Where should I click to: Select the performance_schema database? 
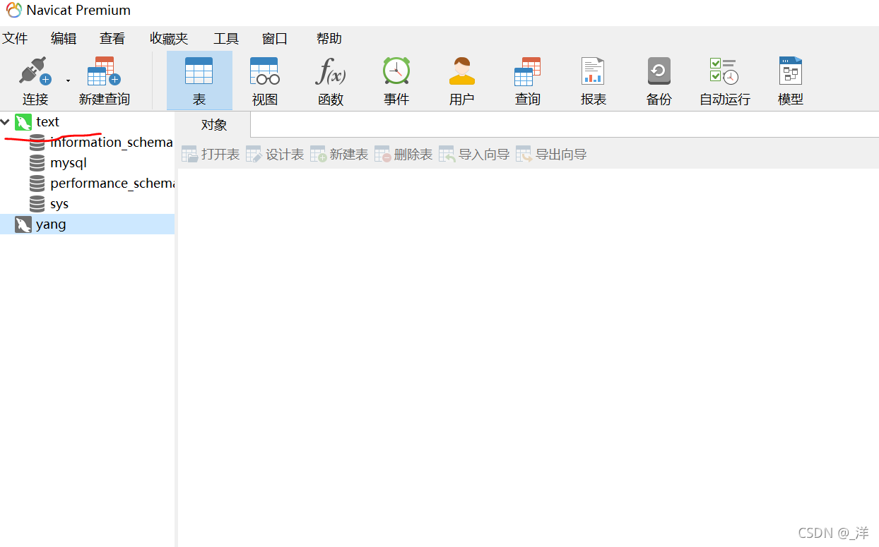112,184
